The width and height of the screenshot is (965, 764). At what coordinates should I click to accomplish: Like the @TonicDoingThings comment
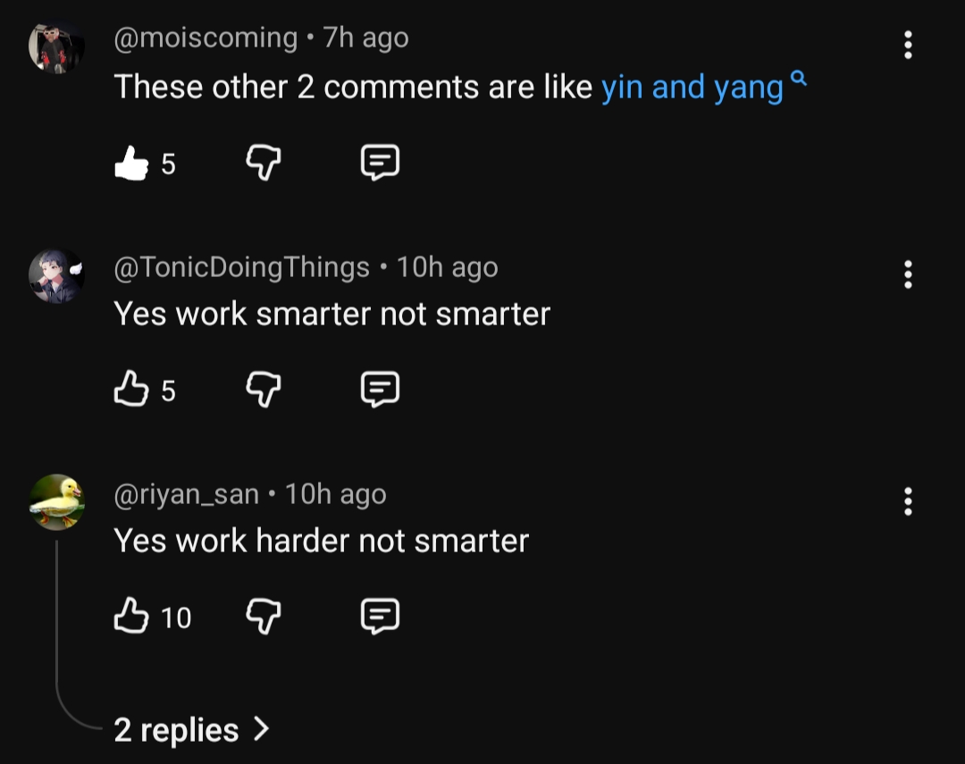coord(131,390)
